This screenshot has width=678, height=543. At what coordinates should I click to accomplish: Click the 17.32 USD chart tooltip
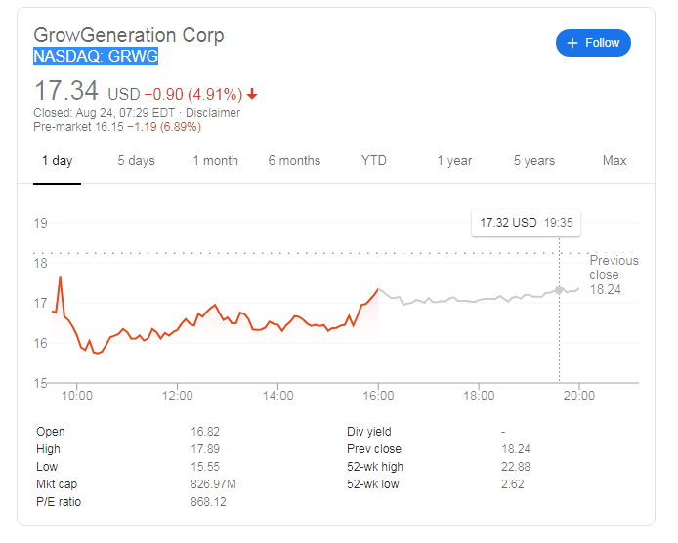coord(526,223)
